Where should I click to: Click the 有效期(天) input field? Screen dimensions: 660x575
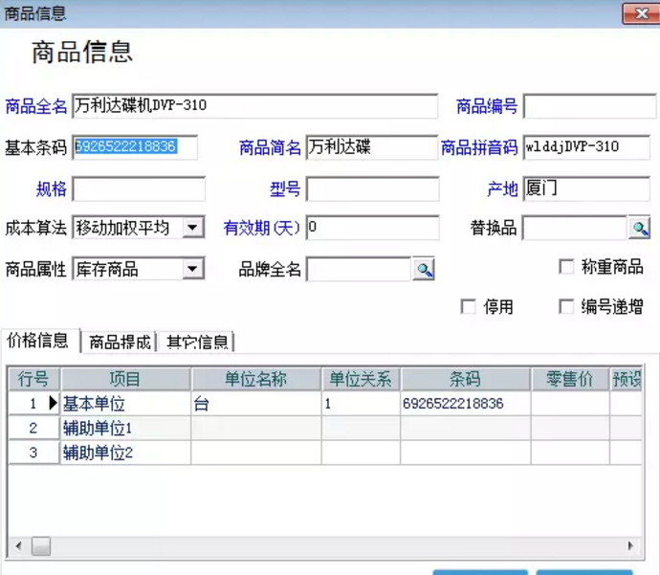coord(372,228)
